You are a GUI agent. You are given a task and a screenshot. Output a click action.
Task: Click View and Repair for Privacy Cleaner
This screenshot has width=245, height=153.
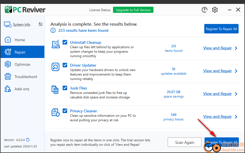pyautogui.click(x=217, y=116)
